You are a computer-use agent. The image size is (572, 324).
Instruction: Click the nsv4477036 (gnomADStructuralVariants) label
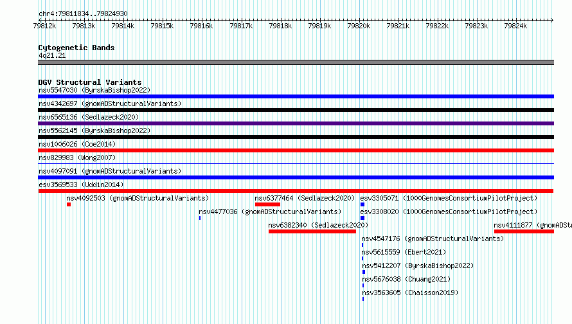270,212
